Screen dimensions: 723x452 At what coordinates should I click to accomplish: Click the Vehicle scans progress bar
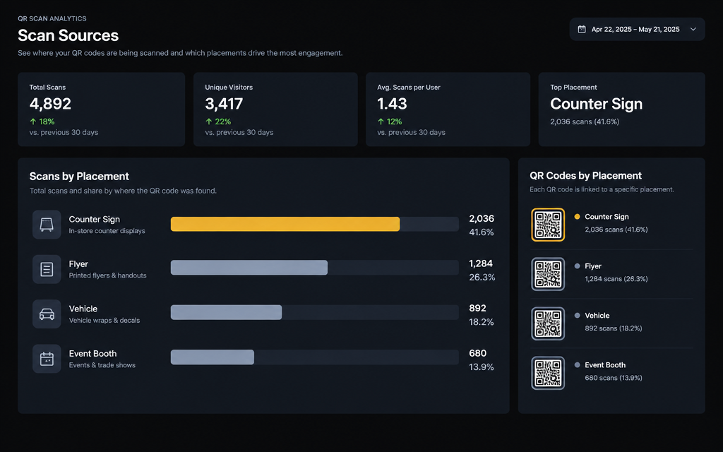226,312
